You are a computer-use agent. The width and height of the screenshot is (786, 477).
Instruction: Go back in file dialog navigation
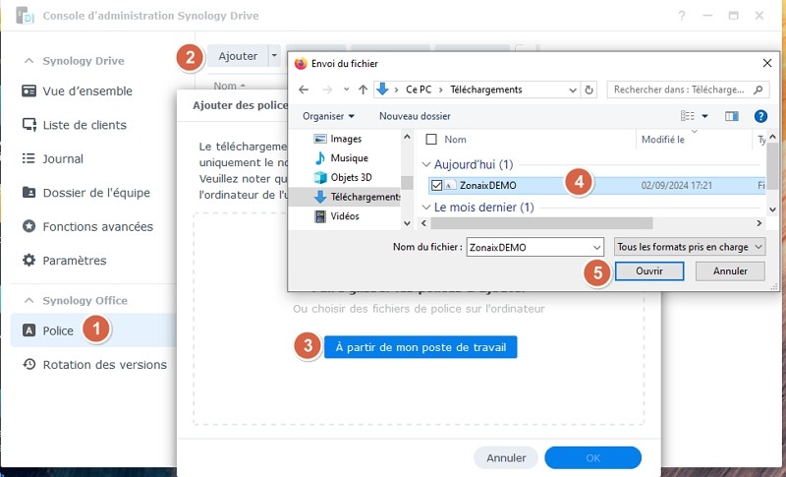coord(304,89)
